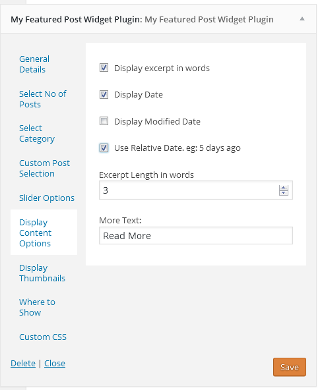Toggle the Display Date checkbox
Screen dimensions: 322x390
point(104,94)
